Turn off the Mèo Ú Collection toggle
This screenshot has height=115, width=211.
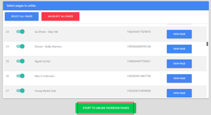20,76
